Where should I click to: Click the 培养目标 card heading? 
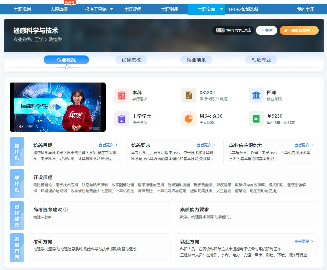[x=43, y=145]
